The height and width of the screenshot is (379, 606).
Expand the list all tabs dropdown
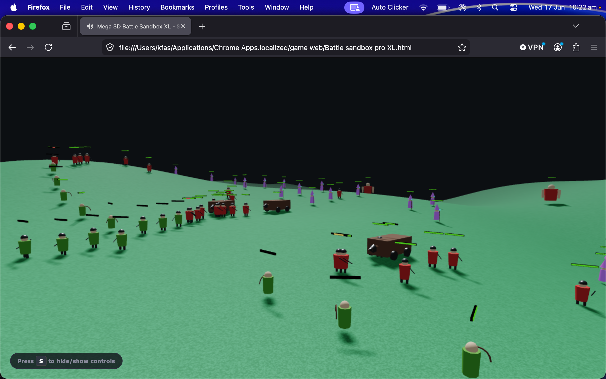pos(576,26)
